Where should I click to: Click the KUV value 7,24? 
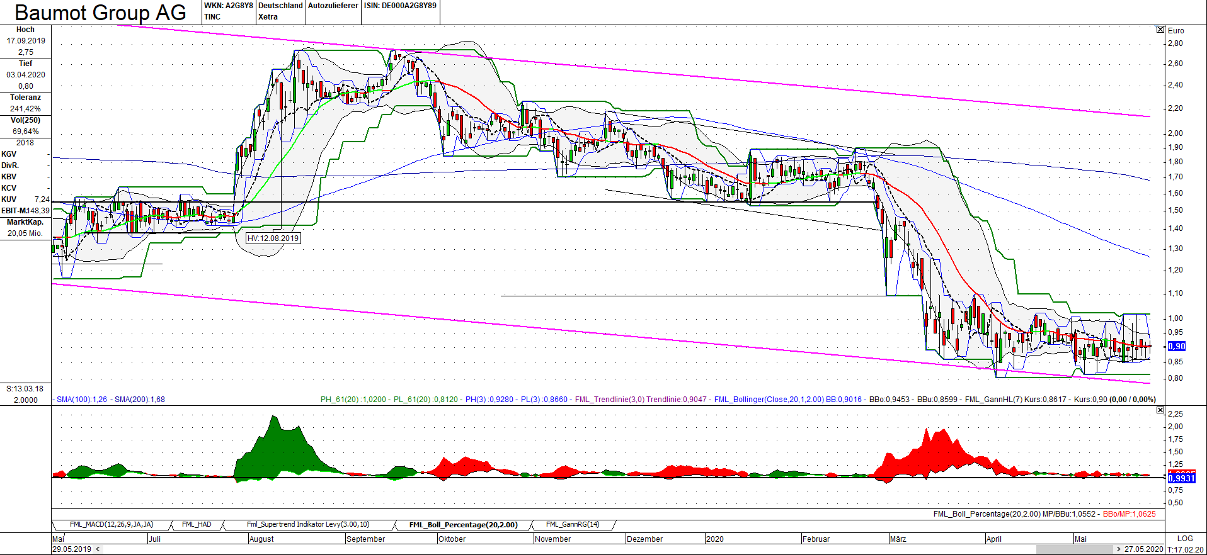click(42, 199)
